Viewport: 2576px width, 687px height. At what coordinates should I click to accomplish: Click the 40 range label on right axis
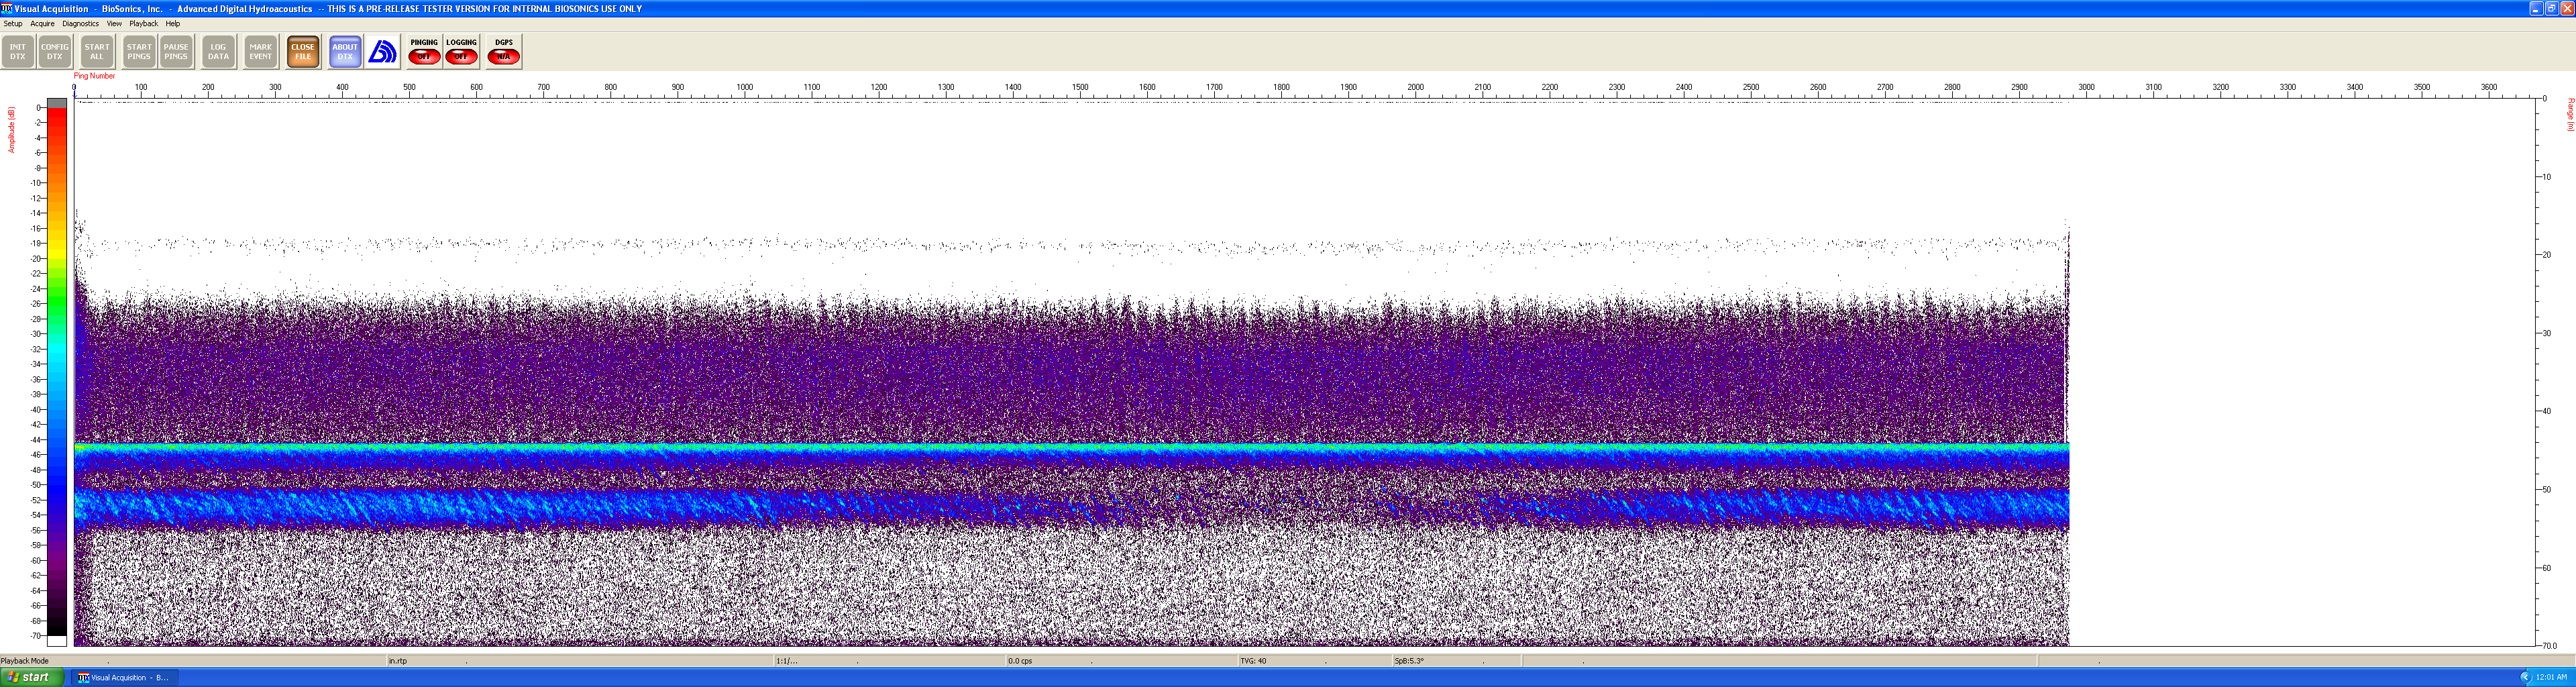[2547, 411]
